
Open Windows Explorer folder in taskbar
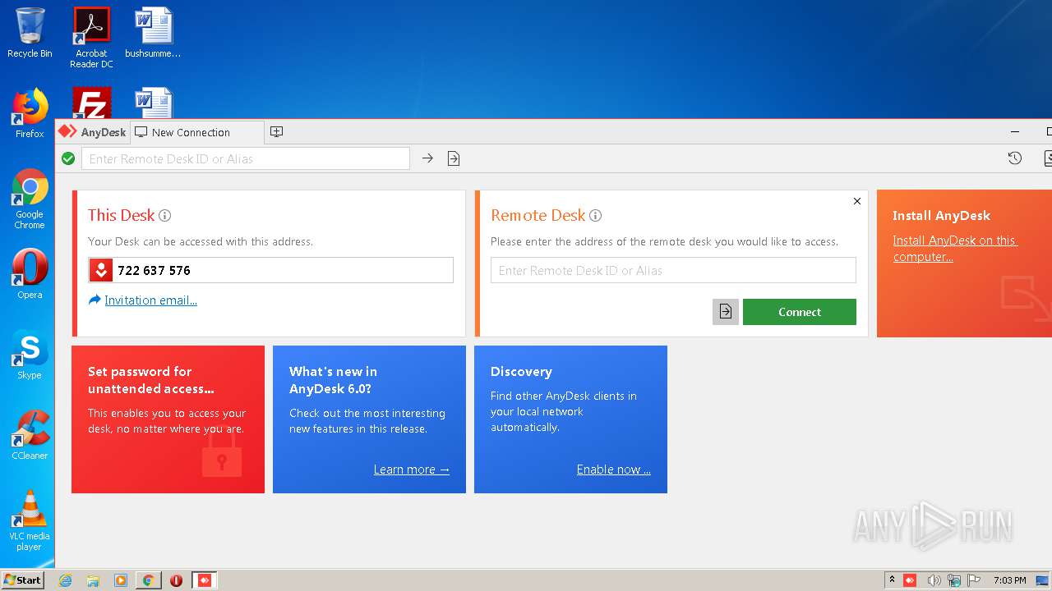[x=93, y=580]
